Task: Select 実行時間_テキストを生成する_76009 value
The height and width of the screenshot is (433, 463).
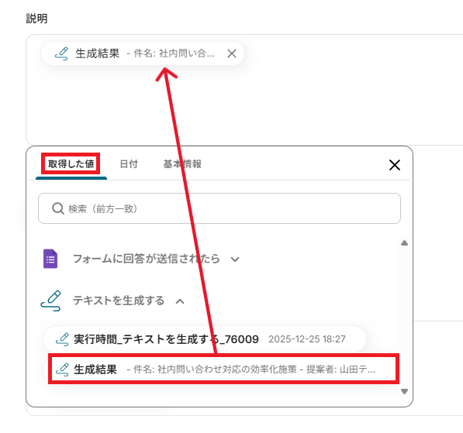Action: coord(205,339)
